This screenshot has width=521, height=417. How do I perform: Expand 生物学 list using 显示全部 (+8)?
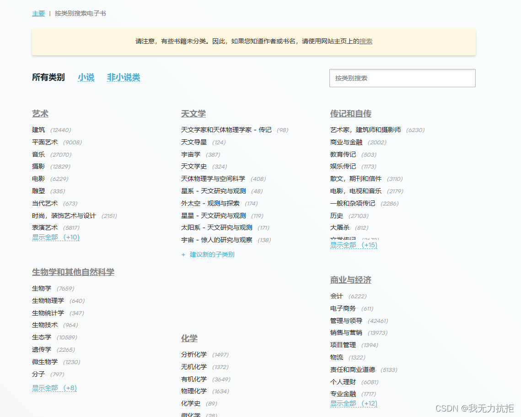coord(54,387)
